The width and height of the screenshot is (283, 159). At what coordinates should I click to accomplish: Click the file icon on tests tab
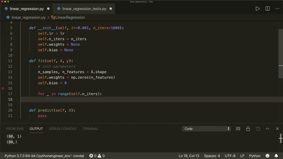coord(59,8)
